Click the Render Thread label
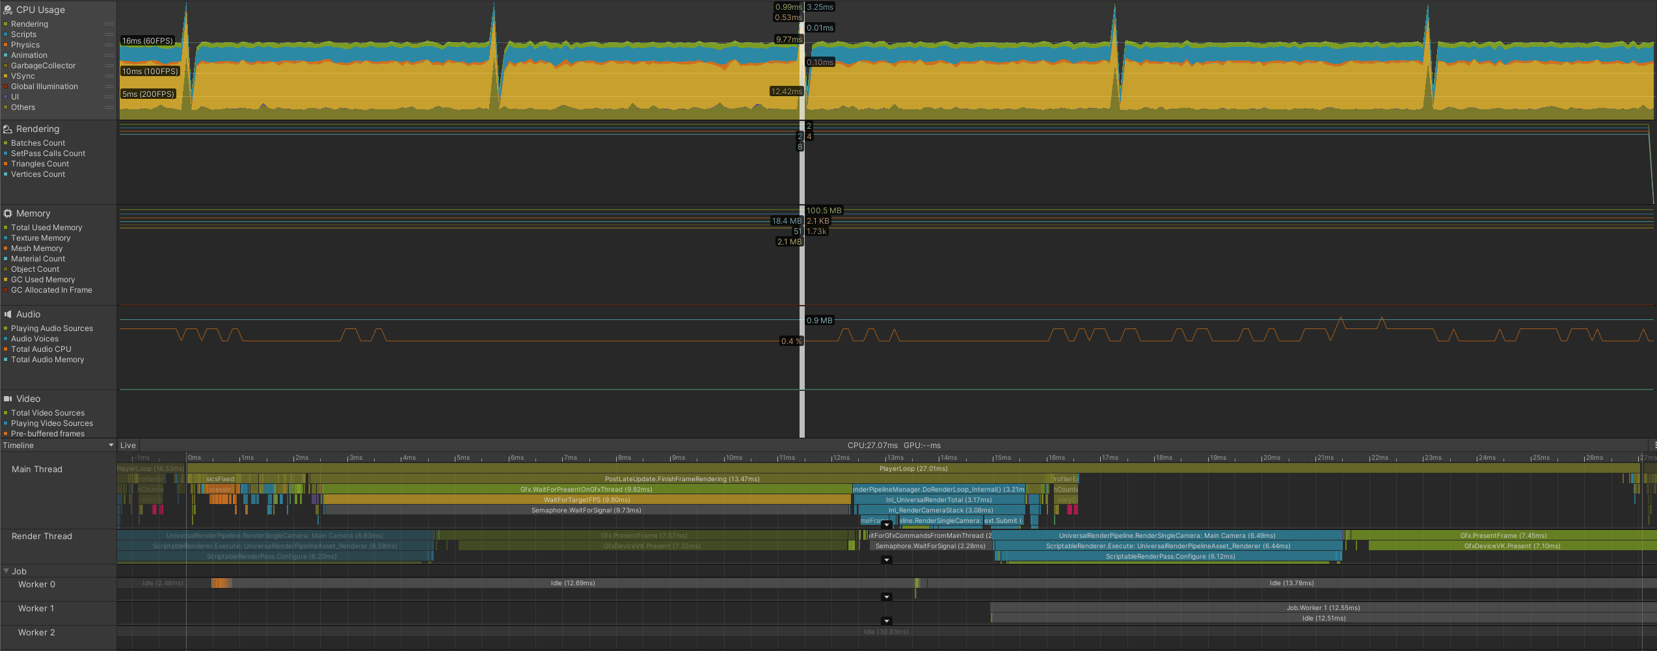1657x651 pixels. [x=42, y=536]
